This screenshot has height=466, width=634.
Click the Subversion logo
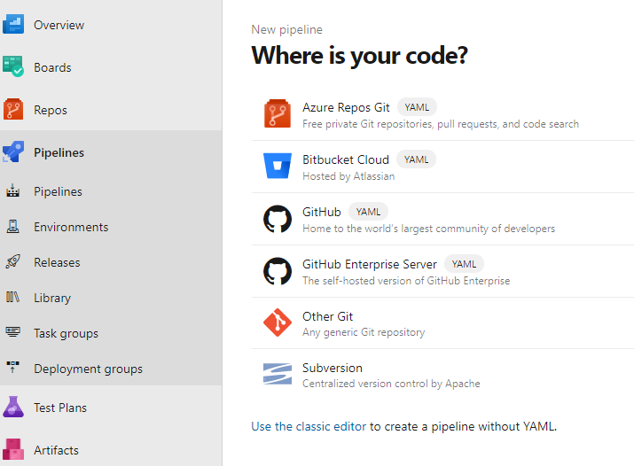(x=278, y=374)
